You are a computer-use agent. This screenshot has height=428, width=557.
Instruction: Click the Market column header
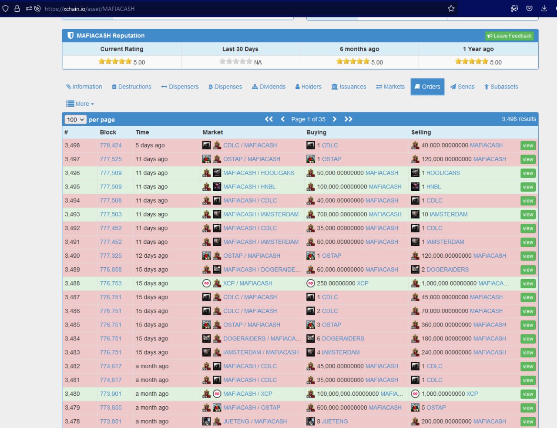tap(213, 132)
